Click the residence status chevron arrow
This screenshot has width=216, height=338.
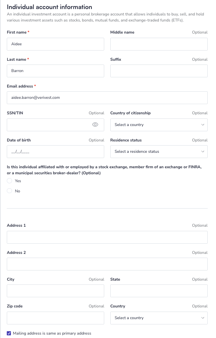point(203,152)
